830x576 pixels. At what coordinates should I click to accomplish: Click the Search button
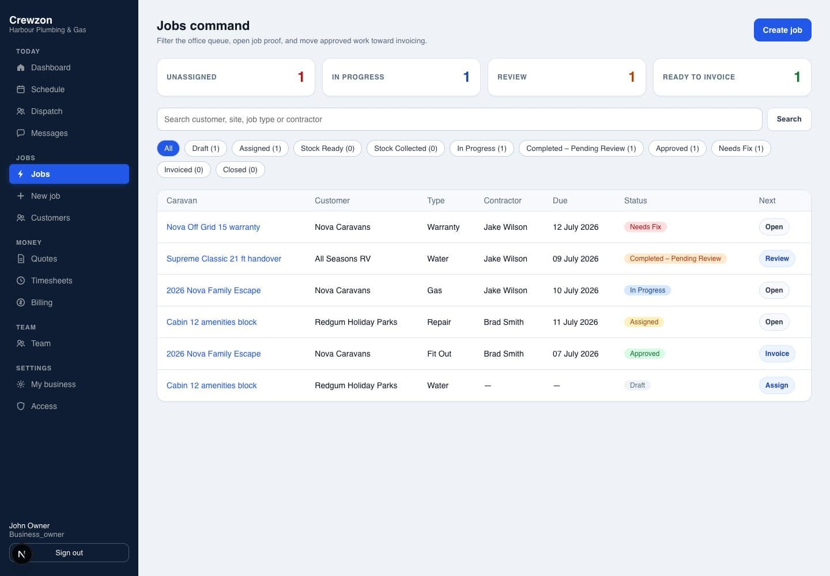(x=789, y=119)
